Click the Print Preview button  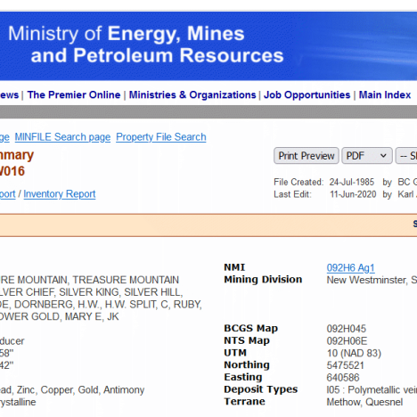[307, 156]
